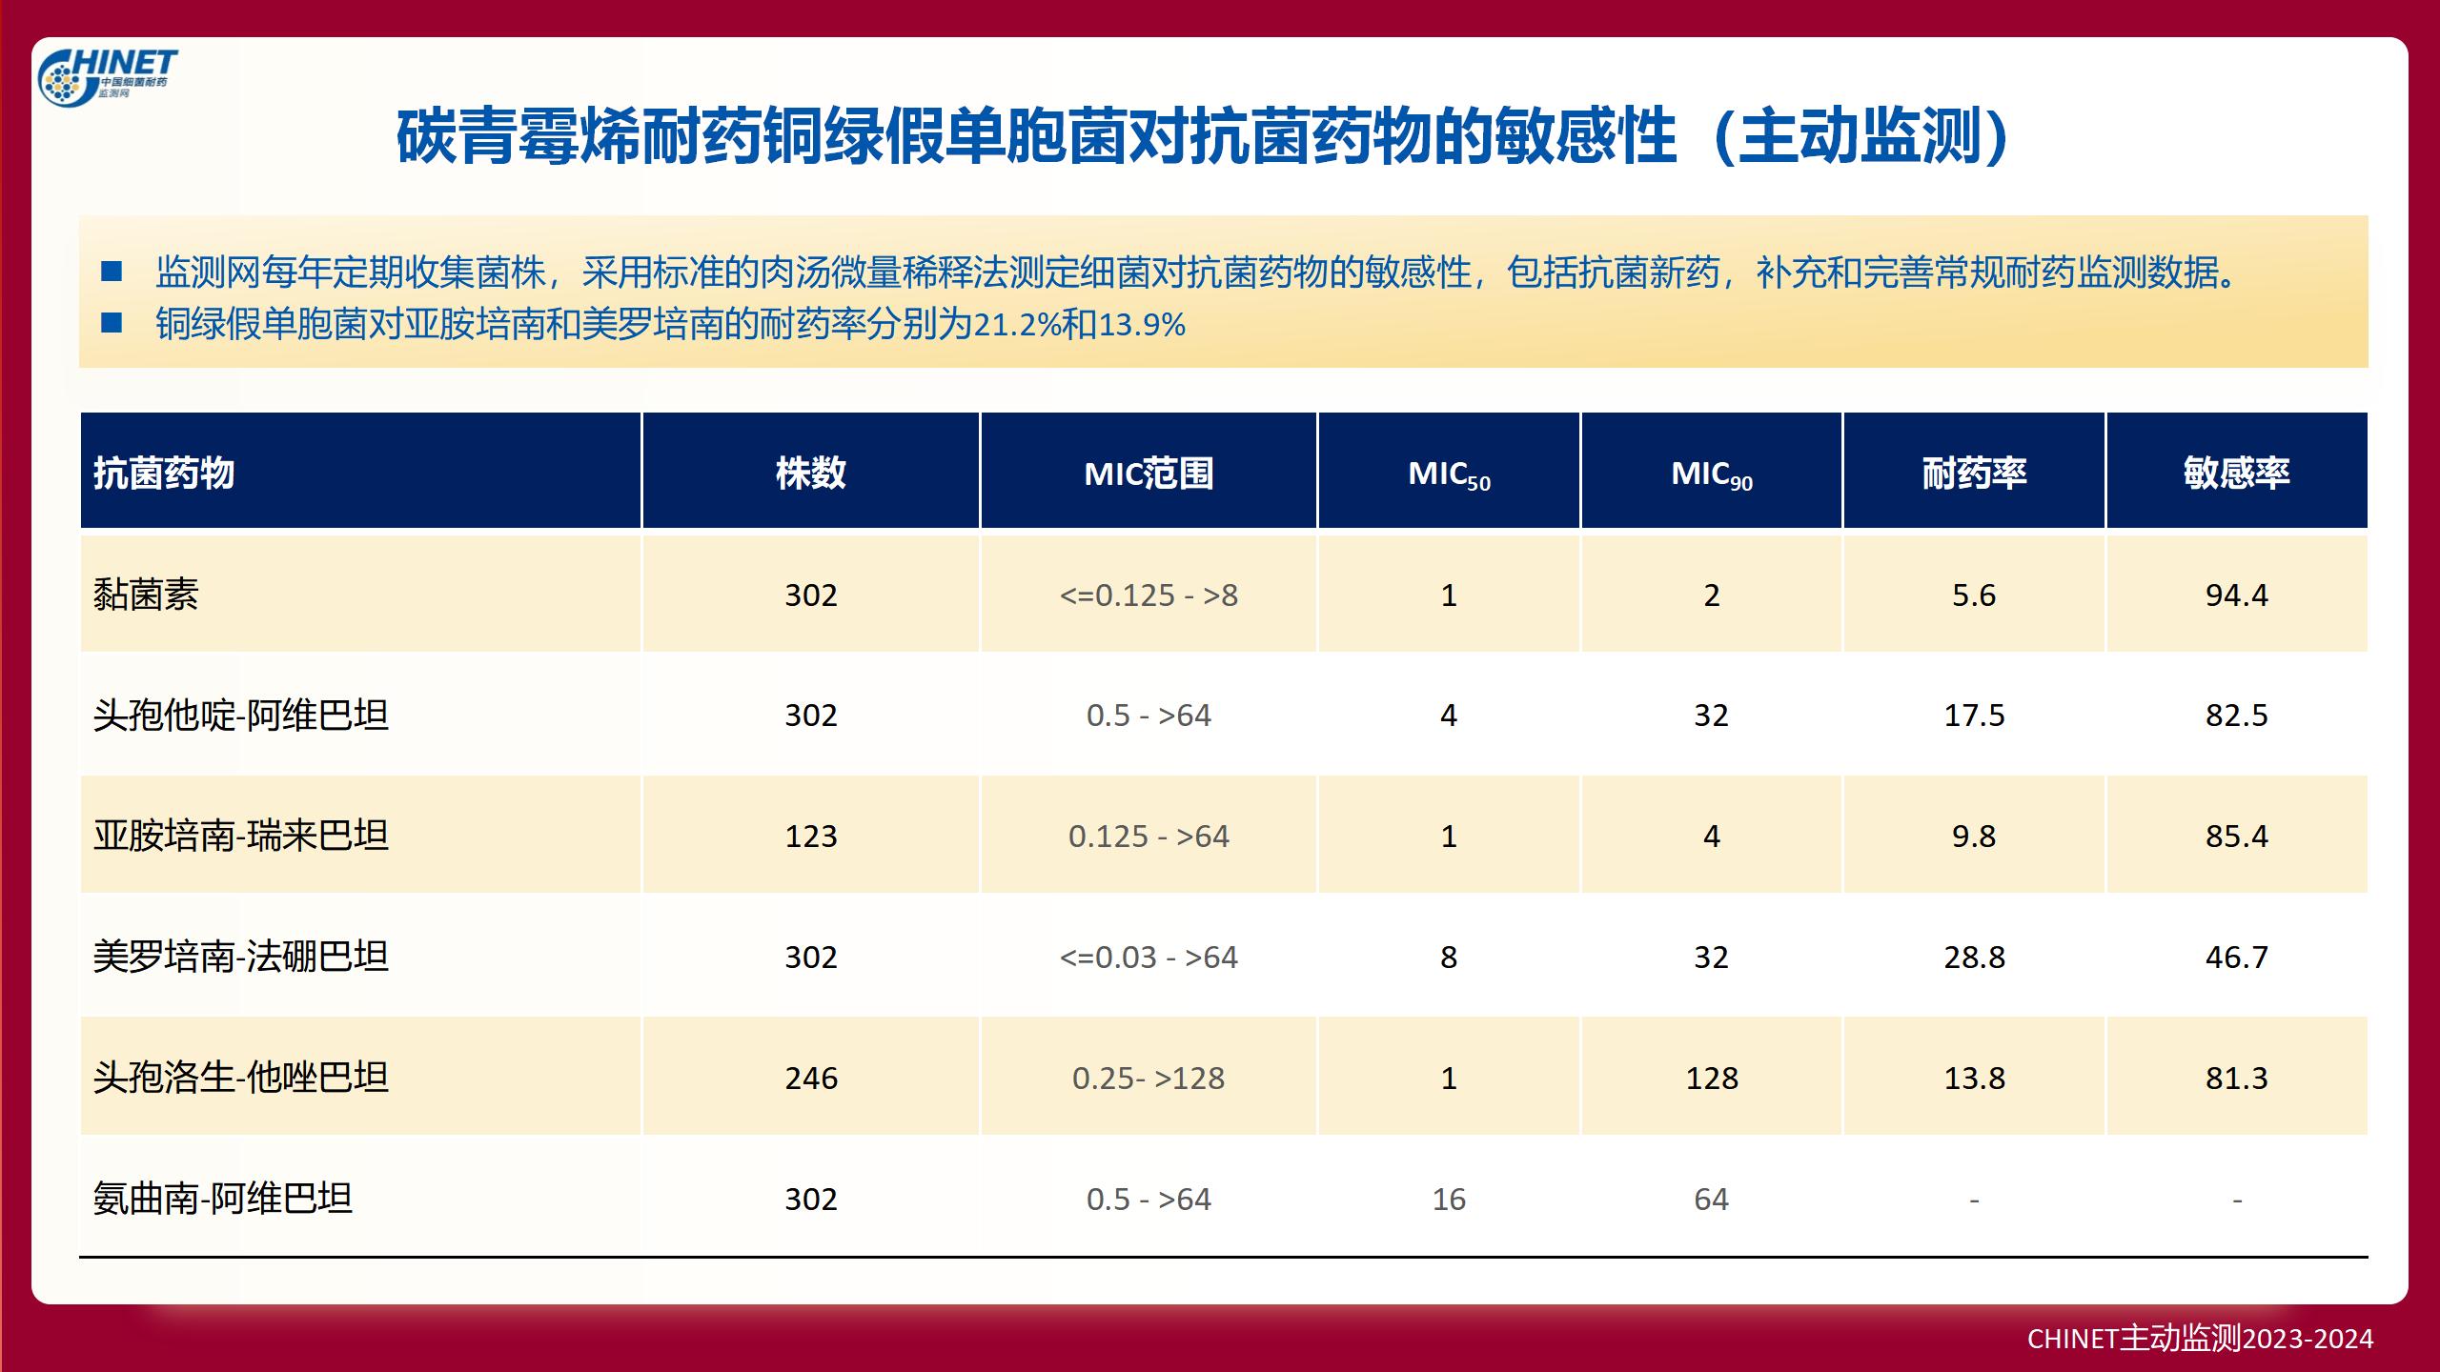Click the 头孢洛生-他唑巴坦 drug name
Image resolution: width=2440 pixels, height=1372 pixels.
click(x=240, y=1078)
